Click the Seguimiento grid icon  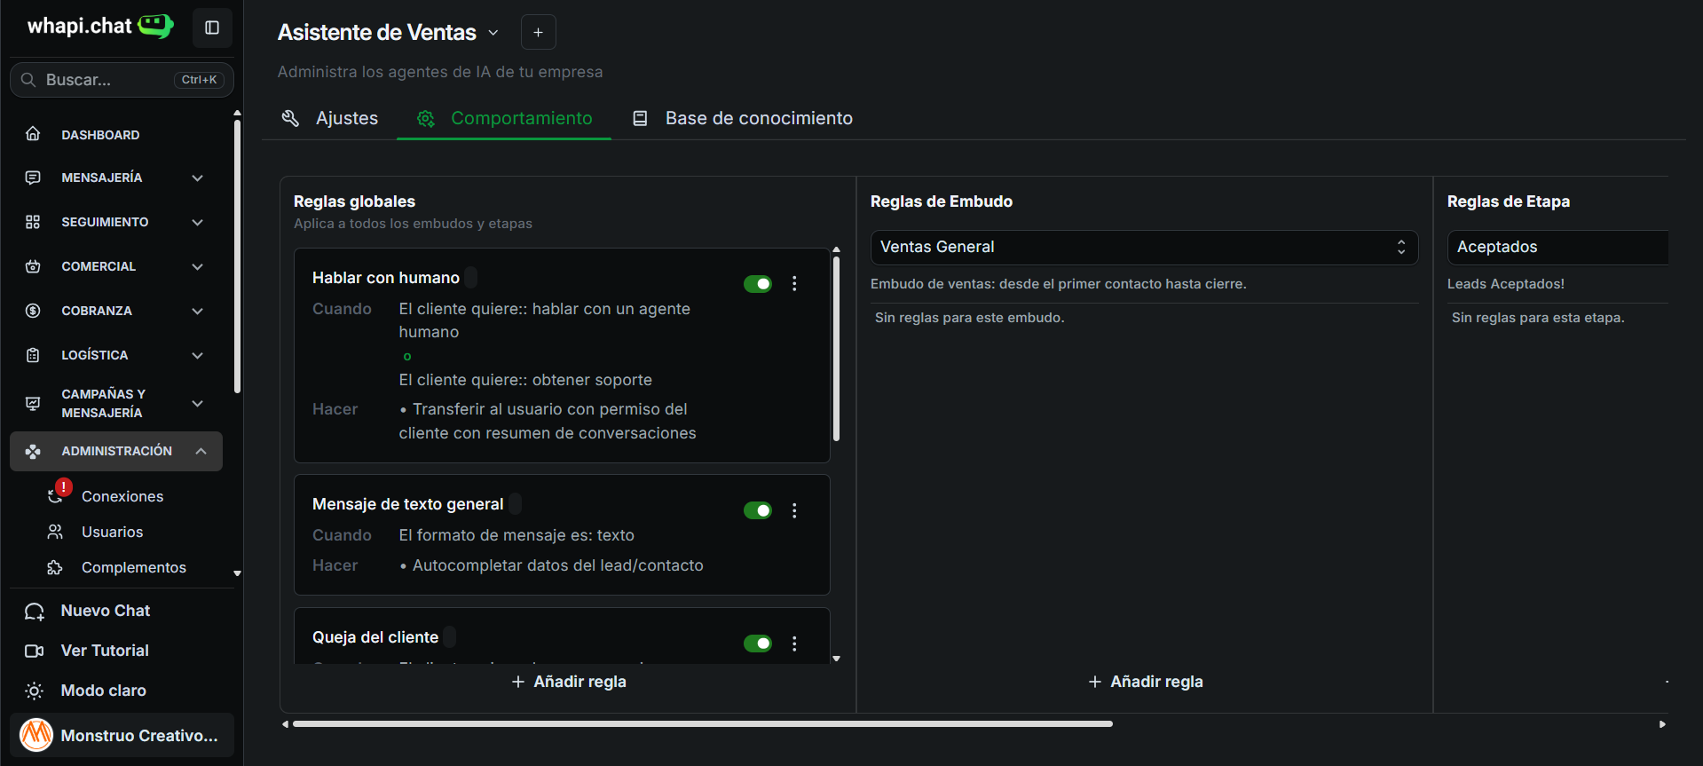click(x=33, y=222)
